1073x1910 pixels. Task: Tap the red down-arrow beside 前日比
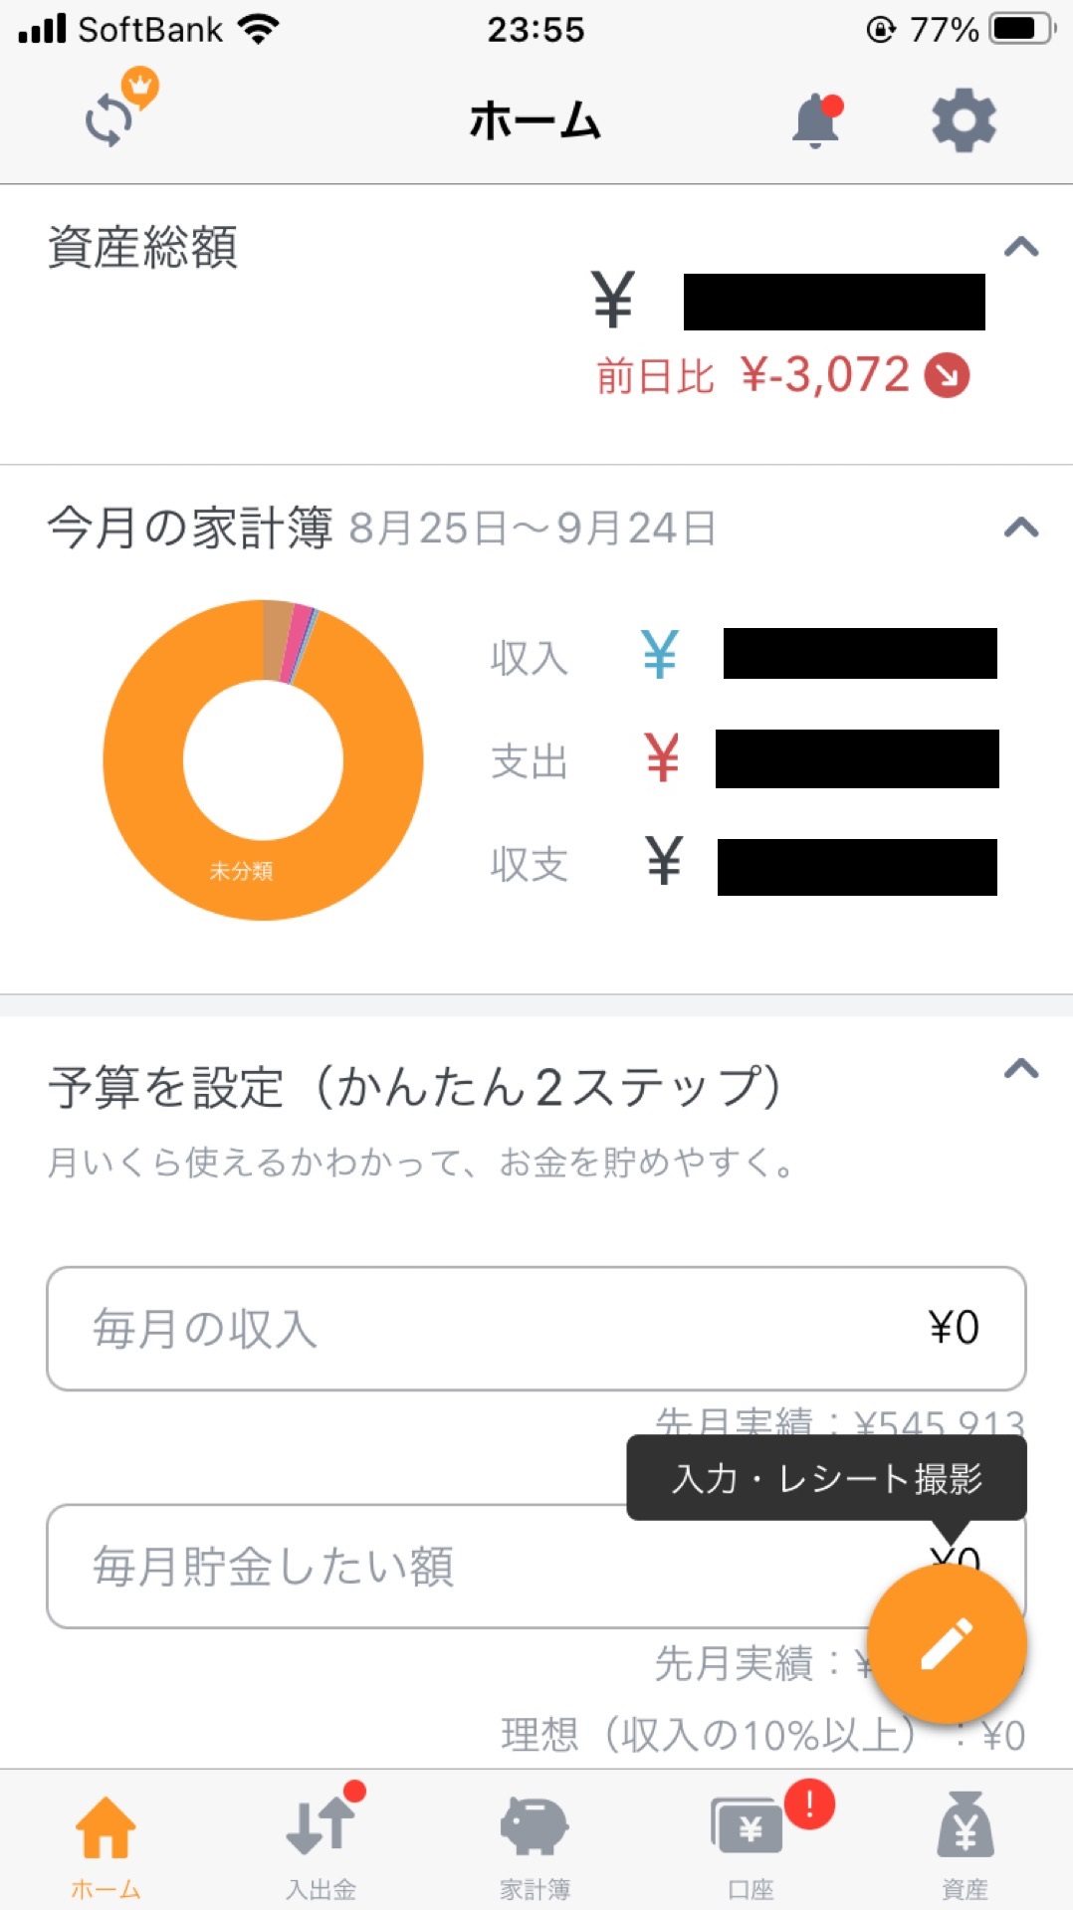pyautogui.click(x=947, y=376)
